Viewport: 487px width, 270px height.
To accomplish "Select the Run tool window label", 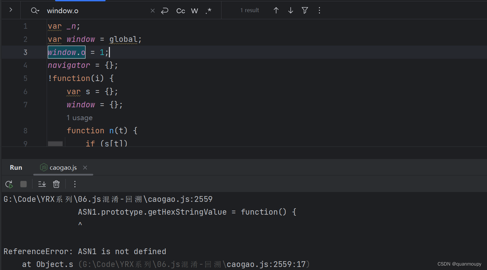I will (16, 167).
